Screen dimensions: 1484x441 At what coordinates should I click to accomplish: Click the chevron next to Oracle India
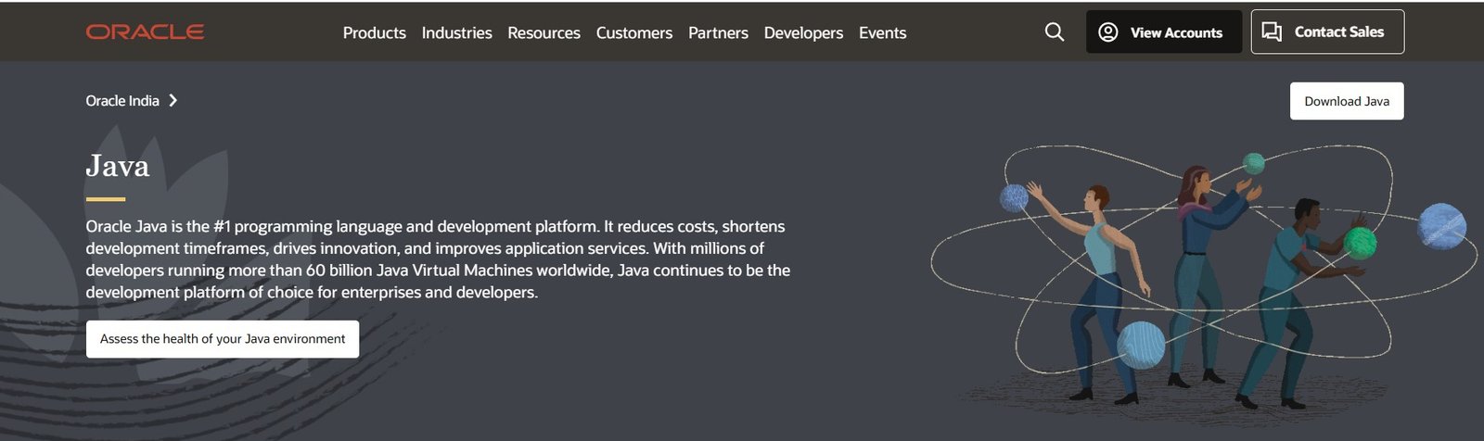[x=173, y=100]
